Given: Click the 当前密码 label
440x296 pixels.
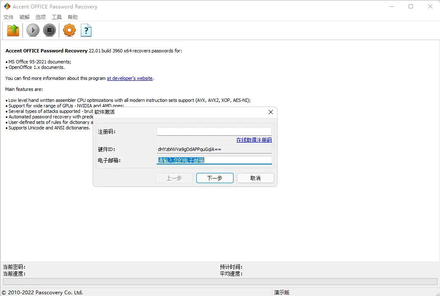Looking at the screenshot, I should (14, 267).
